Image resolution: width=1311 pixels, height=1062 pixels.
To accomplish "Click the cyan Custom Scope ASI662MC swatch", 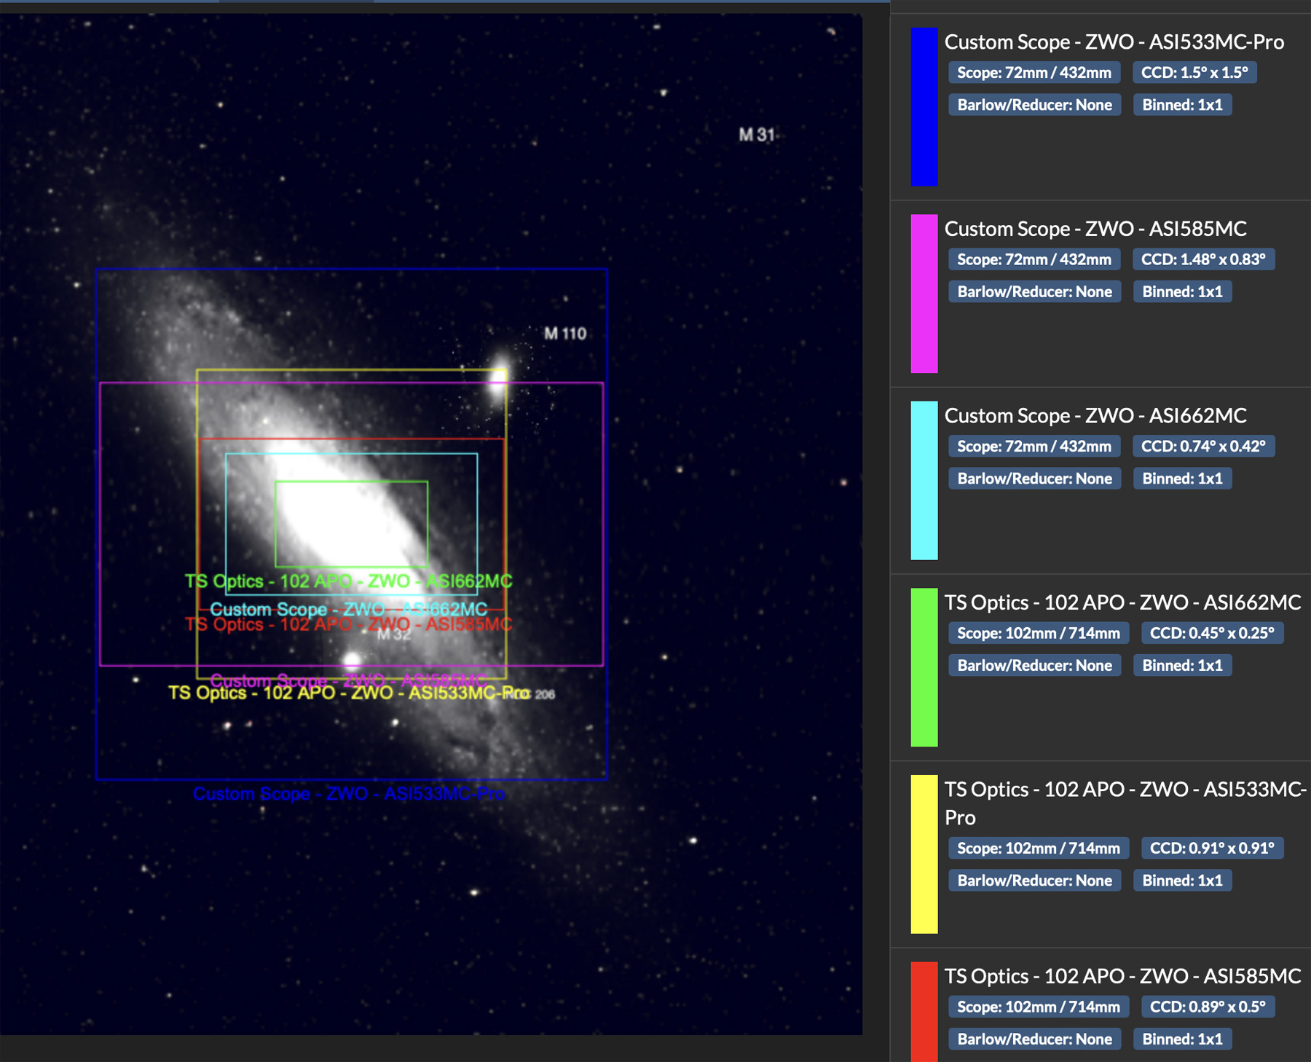I will (924, 480).
